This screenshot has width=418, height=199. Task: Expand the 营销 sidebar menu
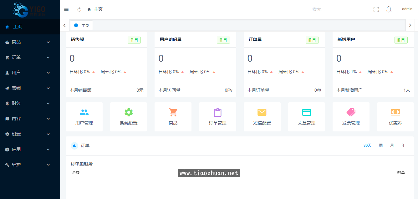coord(30,88)
